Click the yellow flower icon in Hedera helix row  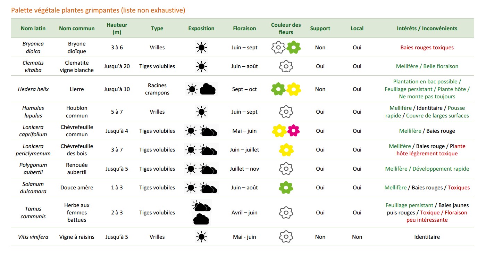(x=294, y=89)
